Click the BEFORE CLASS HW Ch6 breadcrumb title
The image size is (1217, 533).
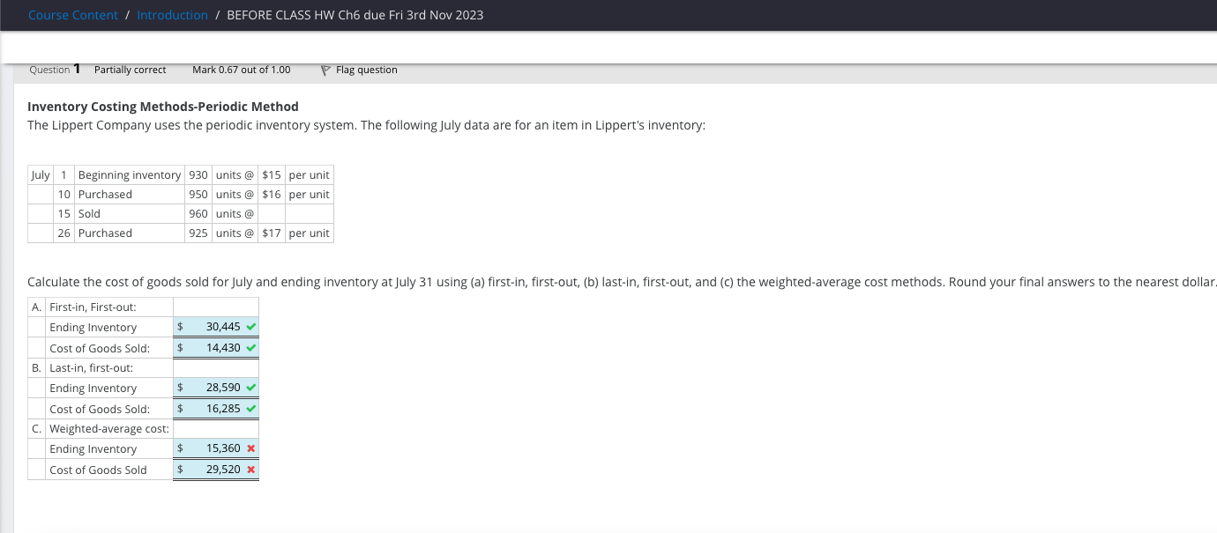[x=355, y=15]
